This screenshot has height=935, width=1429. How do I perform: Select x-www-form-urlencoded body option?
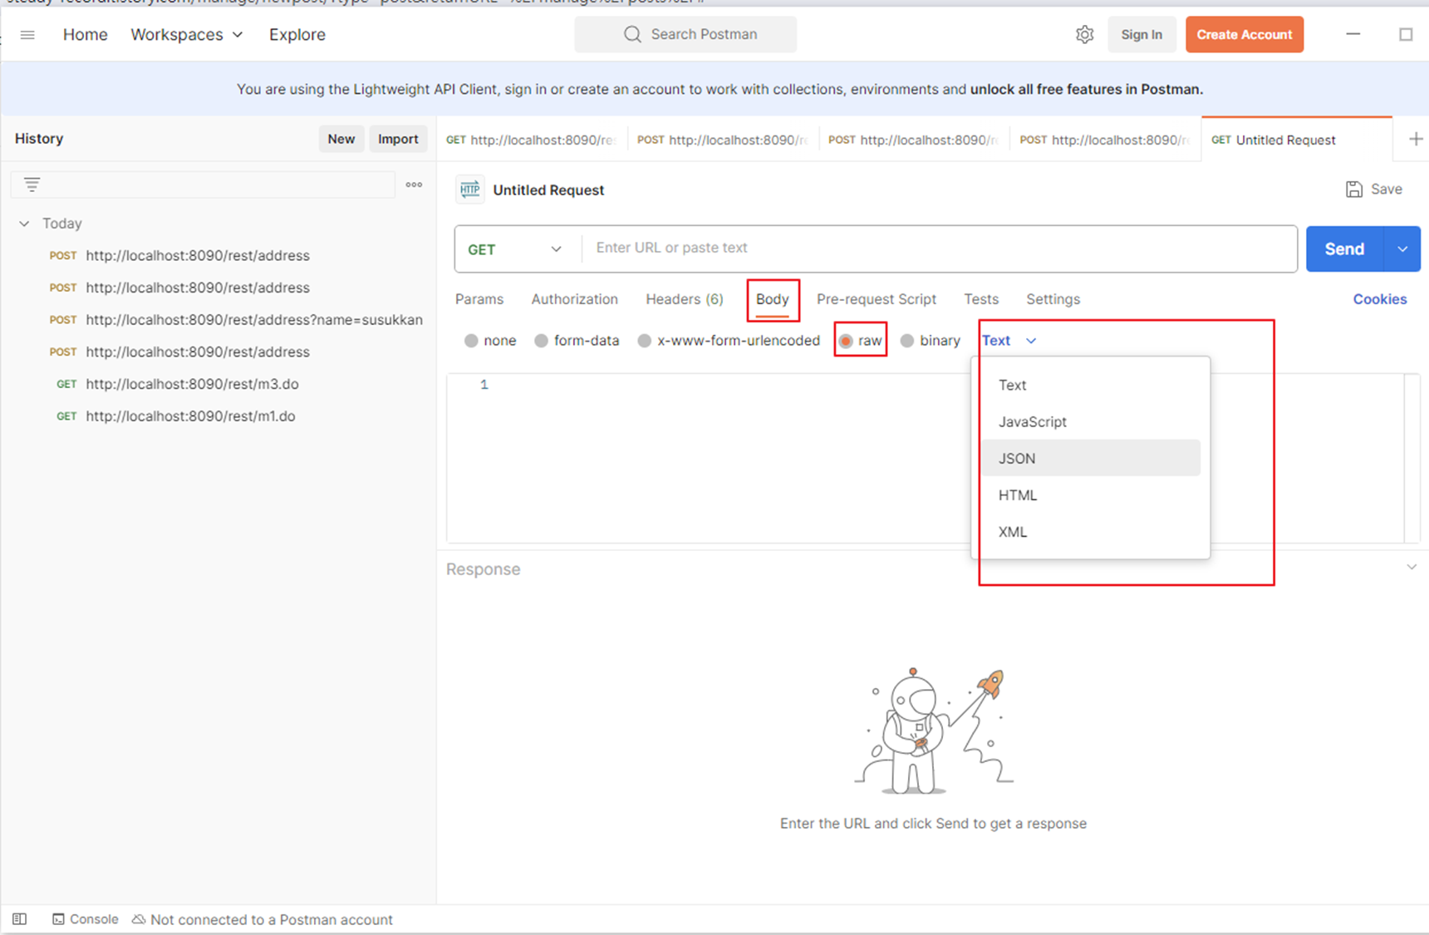pyautogui.click(x=729, y=341)
